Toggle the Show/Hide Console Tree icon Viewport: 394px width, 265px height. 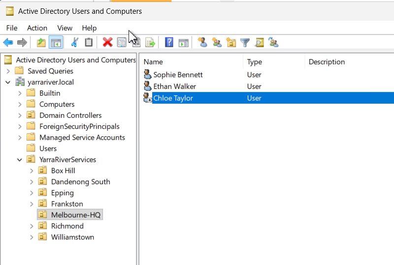56,42
